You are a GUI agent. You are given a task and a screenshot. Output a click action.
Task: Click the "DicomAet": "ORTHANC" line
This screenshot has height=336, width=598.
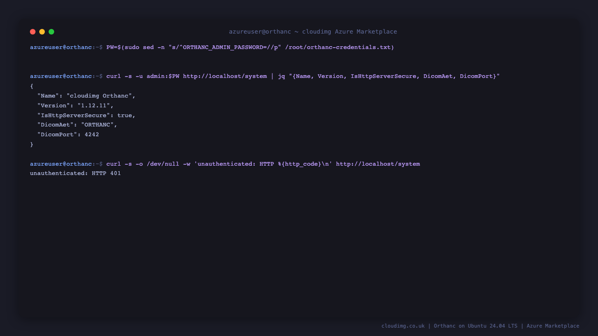tap(78, 125)
